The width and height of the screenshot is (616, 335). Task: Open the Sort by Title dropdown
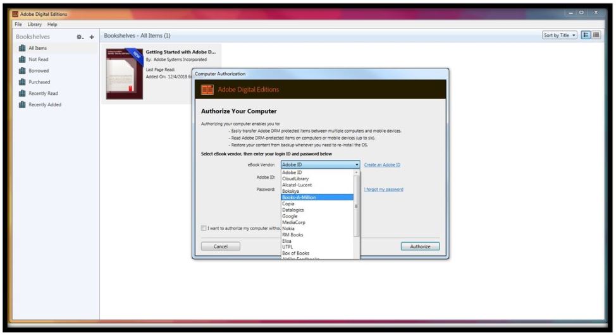pos(560,35)
